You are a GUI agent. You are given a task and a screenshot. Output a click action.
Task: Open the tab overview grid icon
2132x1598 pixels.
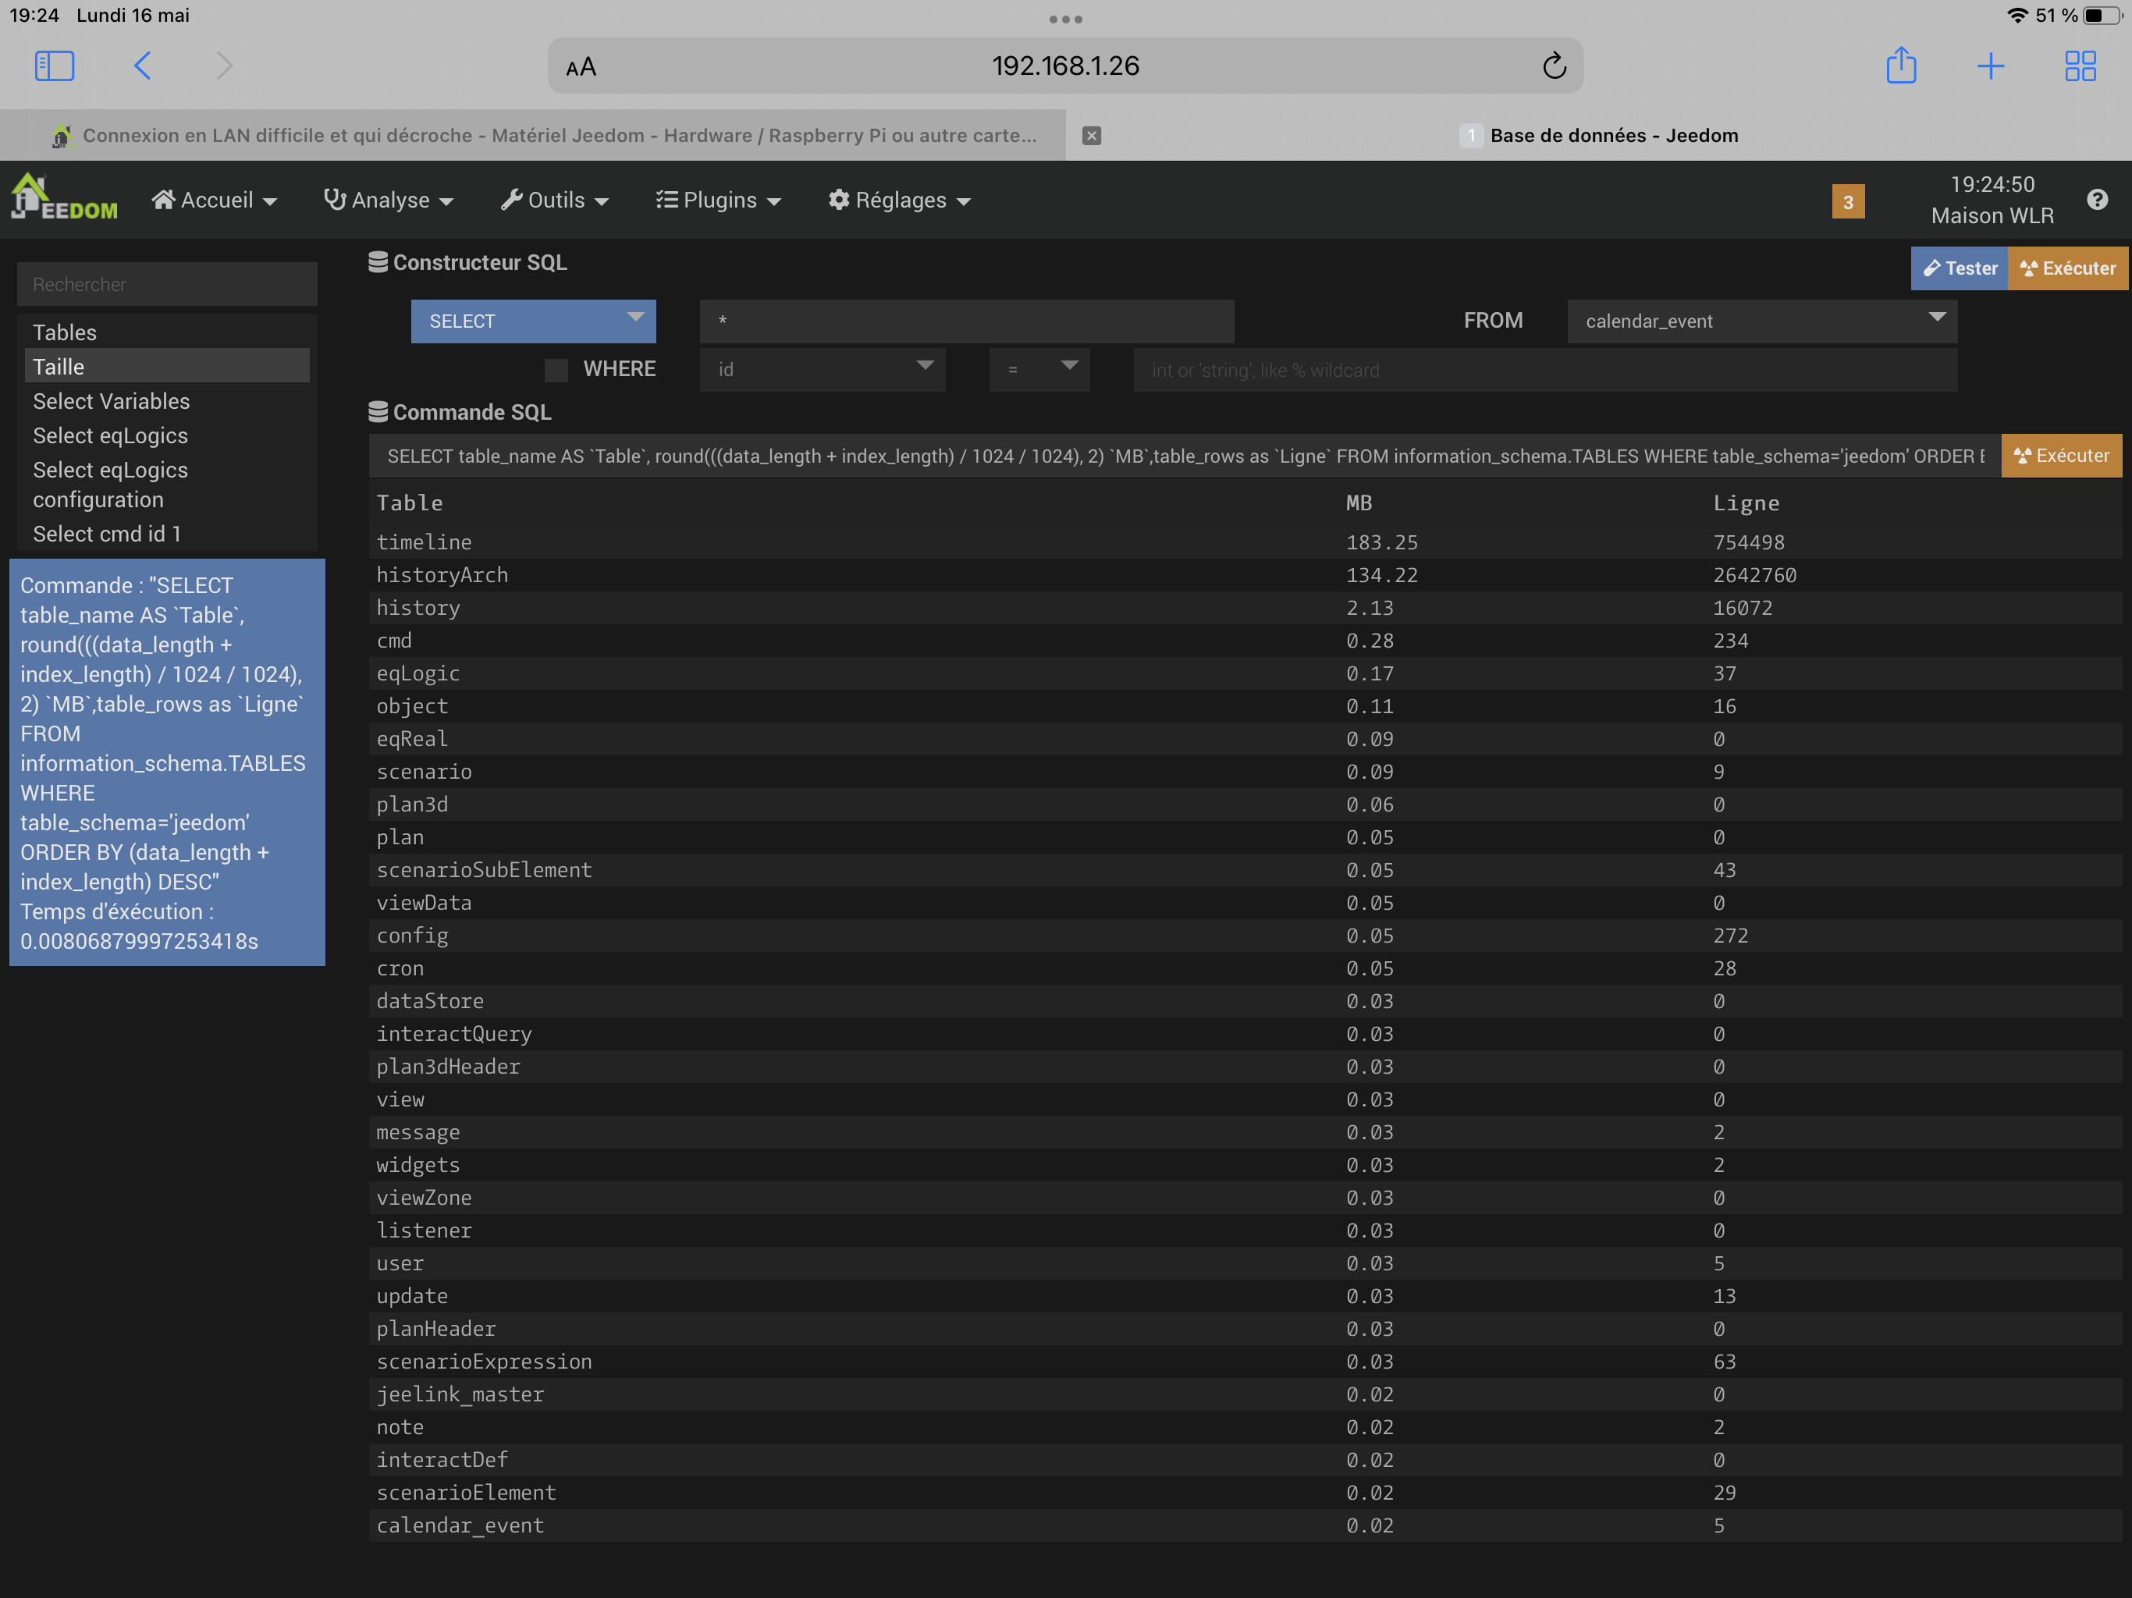click(2080, 66)
